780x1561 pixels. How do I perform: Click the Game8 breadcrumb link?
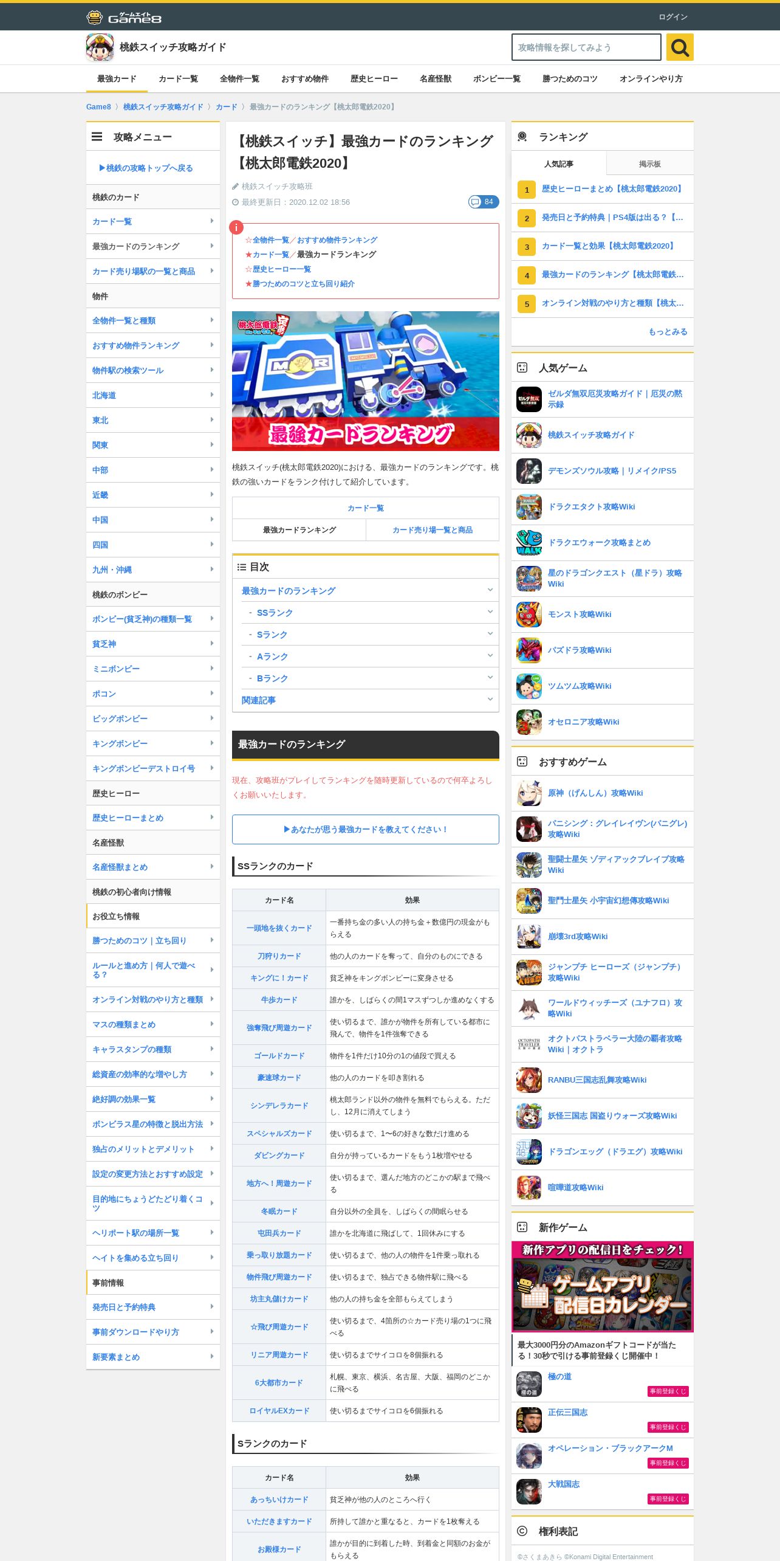coord(98,107)
